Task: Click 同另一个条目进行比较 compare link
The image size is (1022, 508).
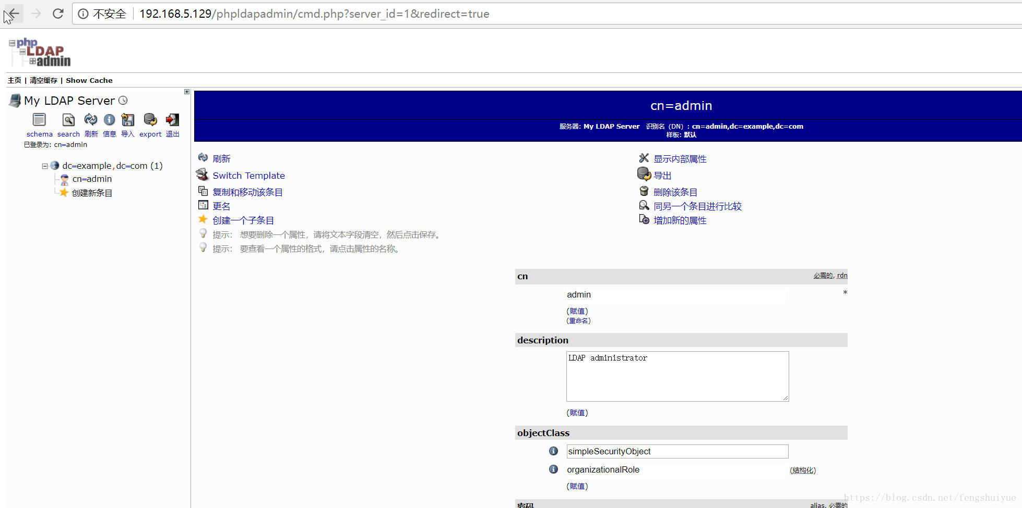Action: point(697,206)
